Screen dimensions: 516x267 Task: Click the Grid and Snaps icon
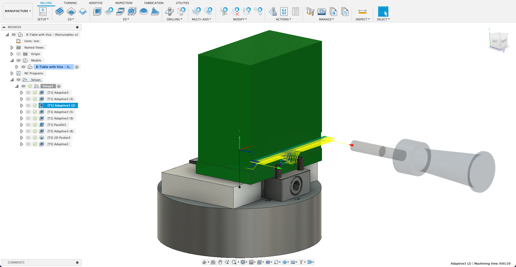tap(251, 262)
